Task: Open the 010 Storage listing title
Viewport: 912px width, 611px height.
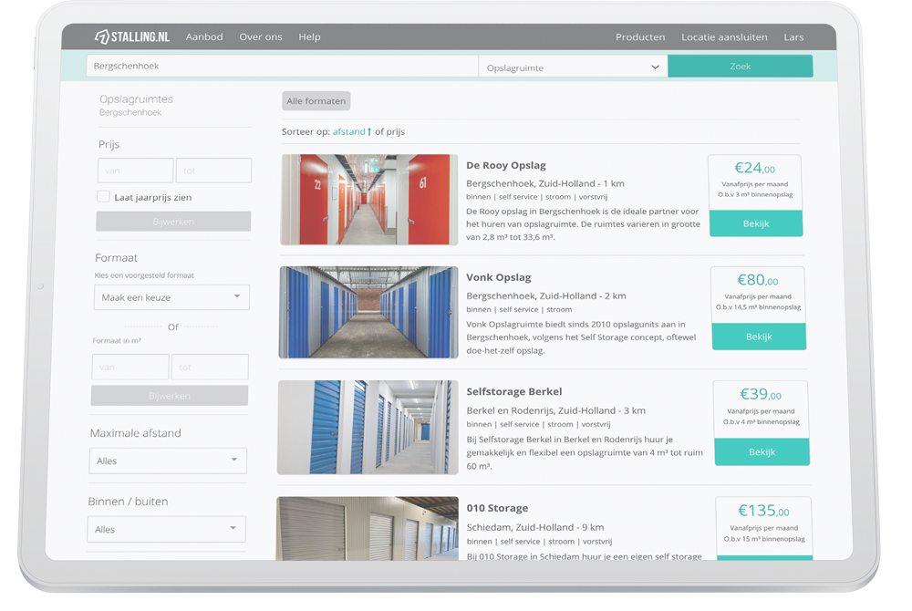Action: pos(497,508)
